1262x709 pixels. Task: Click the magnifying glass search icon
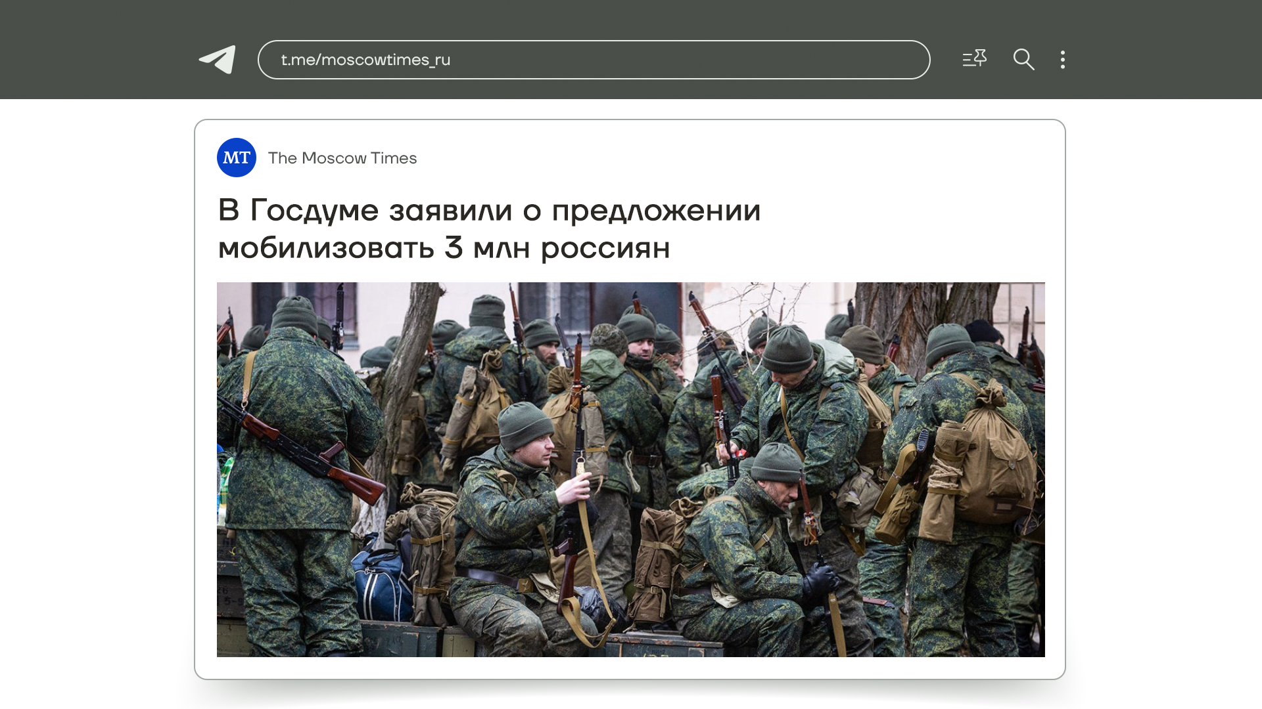1023,60
